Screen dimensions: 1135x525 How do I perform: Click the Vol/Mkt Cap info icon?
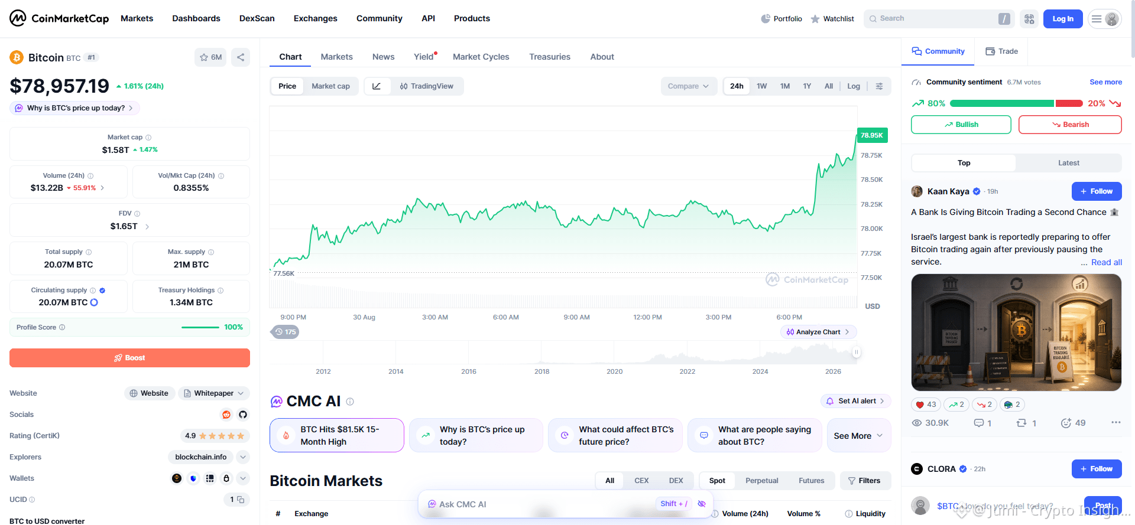(x=221, y=176)
